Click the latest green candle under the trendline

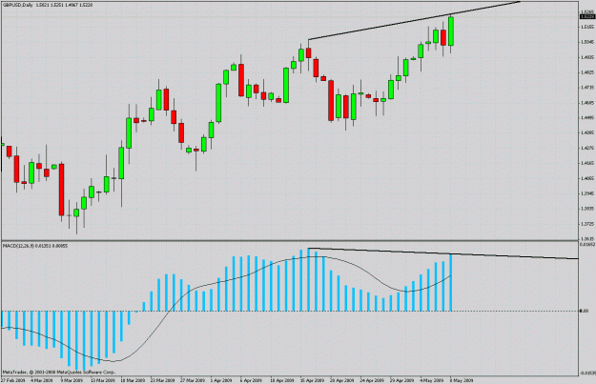click(x=451, y=31)
